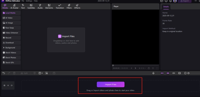Open AI Video in sidebar
Viewport: 200px width, 97px height.
[11, 18]
